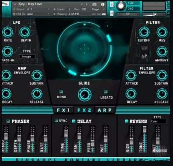Open the instrument info icon
173x166 pixels.
click(x=102, y=4)
